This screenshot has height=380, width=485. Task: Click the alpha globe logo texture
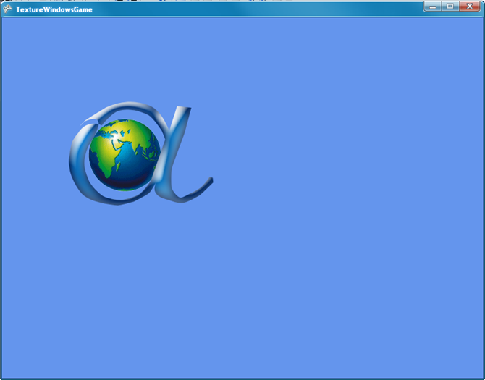tap(140, 153)
